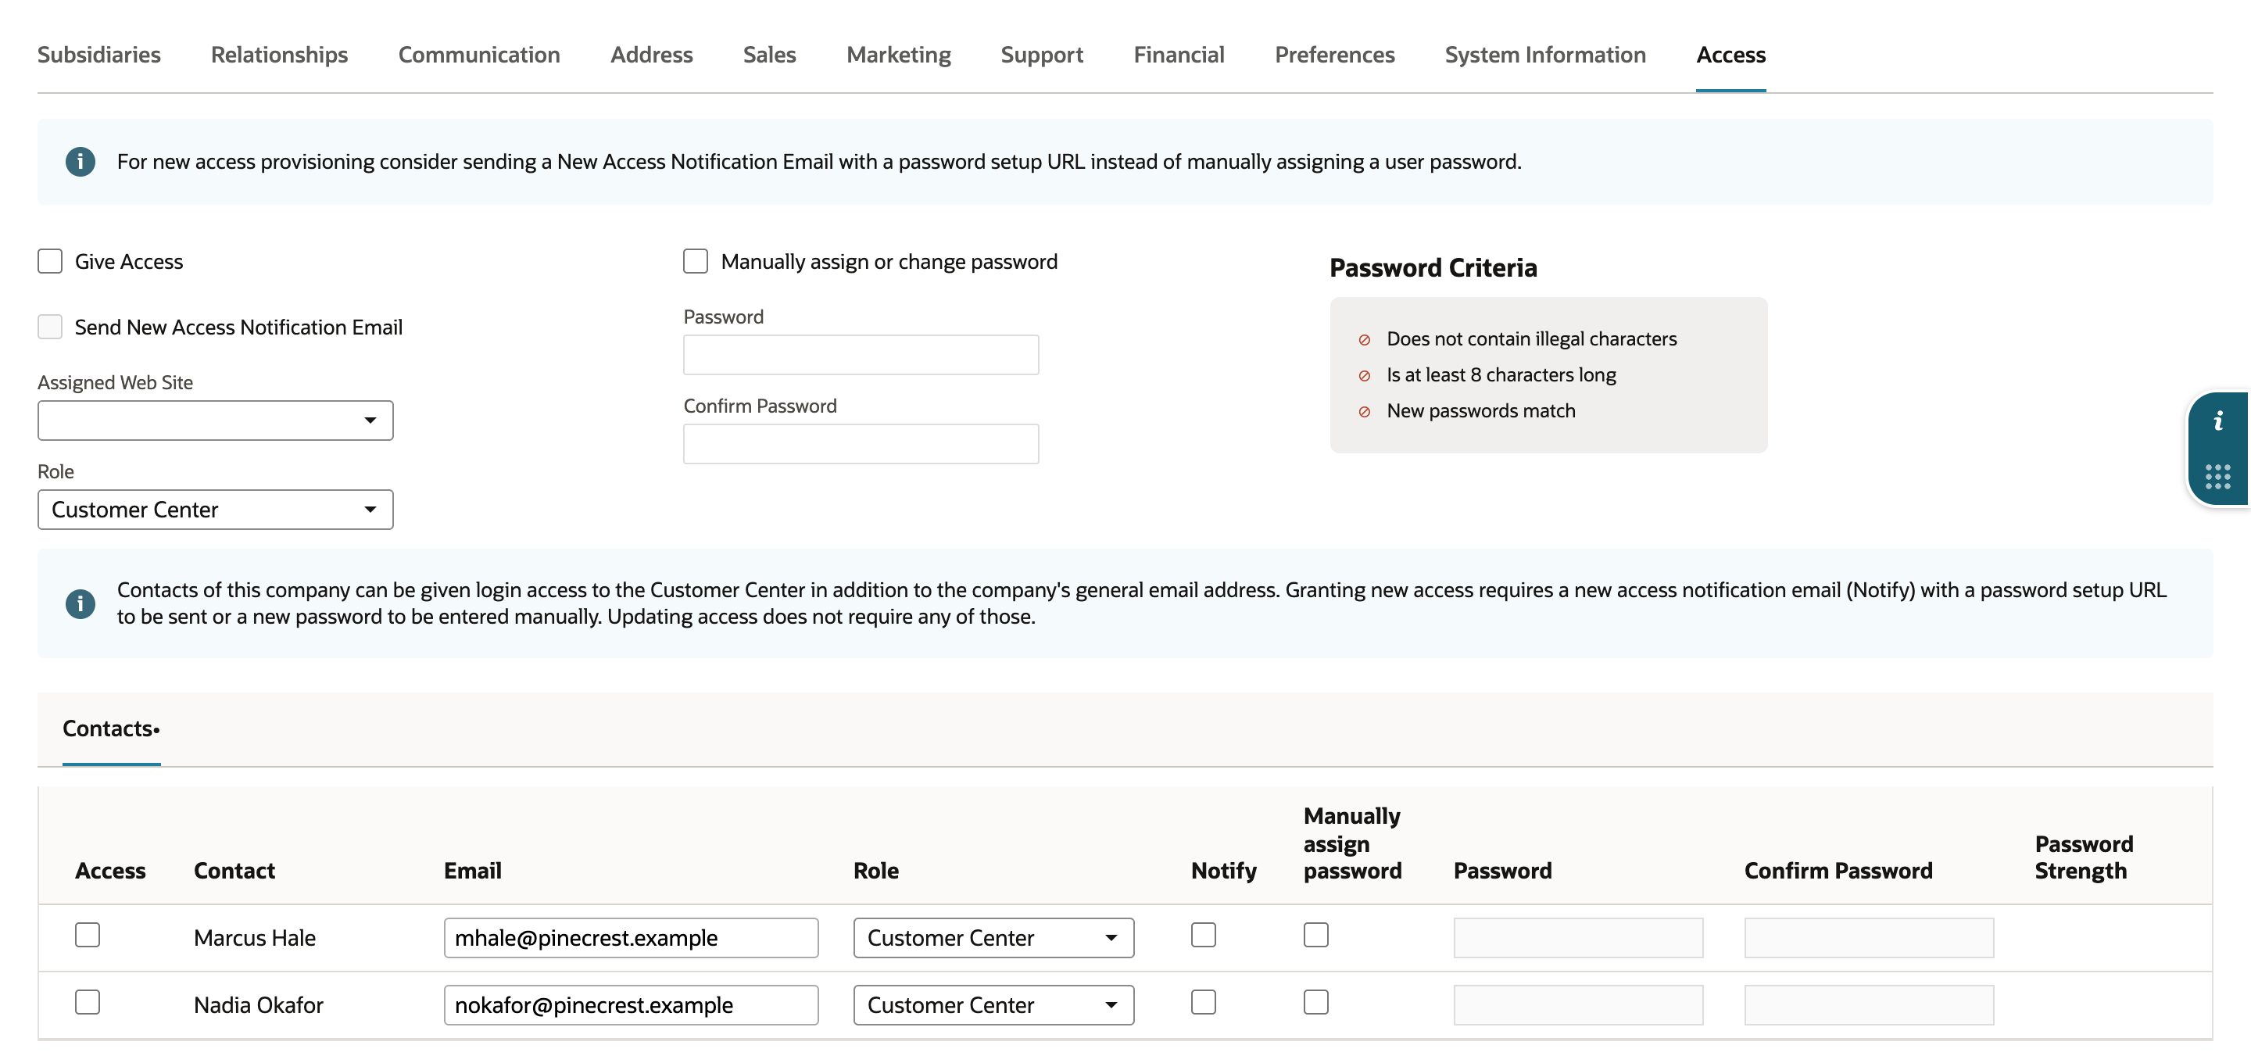
Task: Go to the Marketing tab
Action: pyautogui.click(x=898, y=54)
